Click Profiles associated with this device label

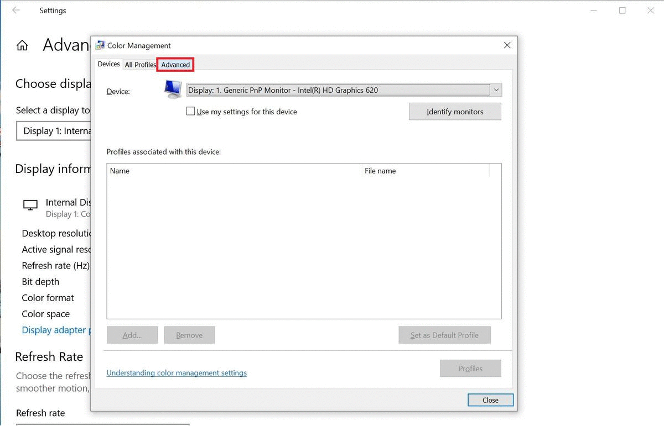(164, 151)
